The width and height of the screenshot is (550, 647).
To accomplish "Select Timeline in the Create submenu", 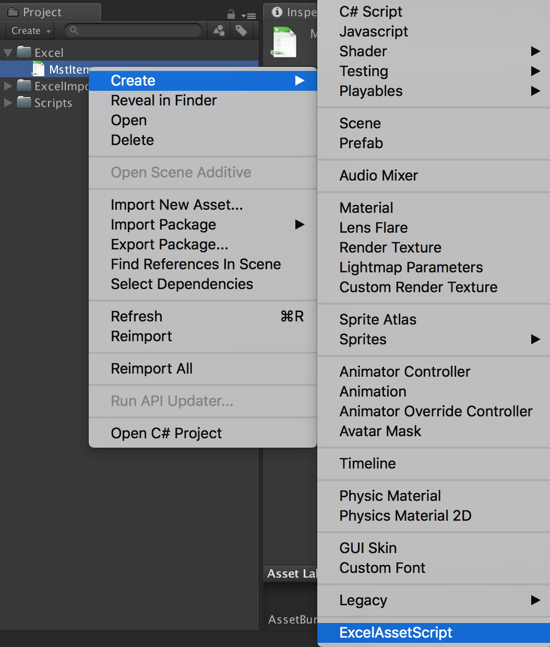I will [367, 463].
